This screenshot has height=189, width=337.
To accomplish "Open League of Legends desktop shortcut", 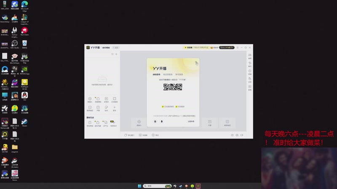I will pos(24,19).
